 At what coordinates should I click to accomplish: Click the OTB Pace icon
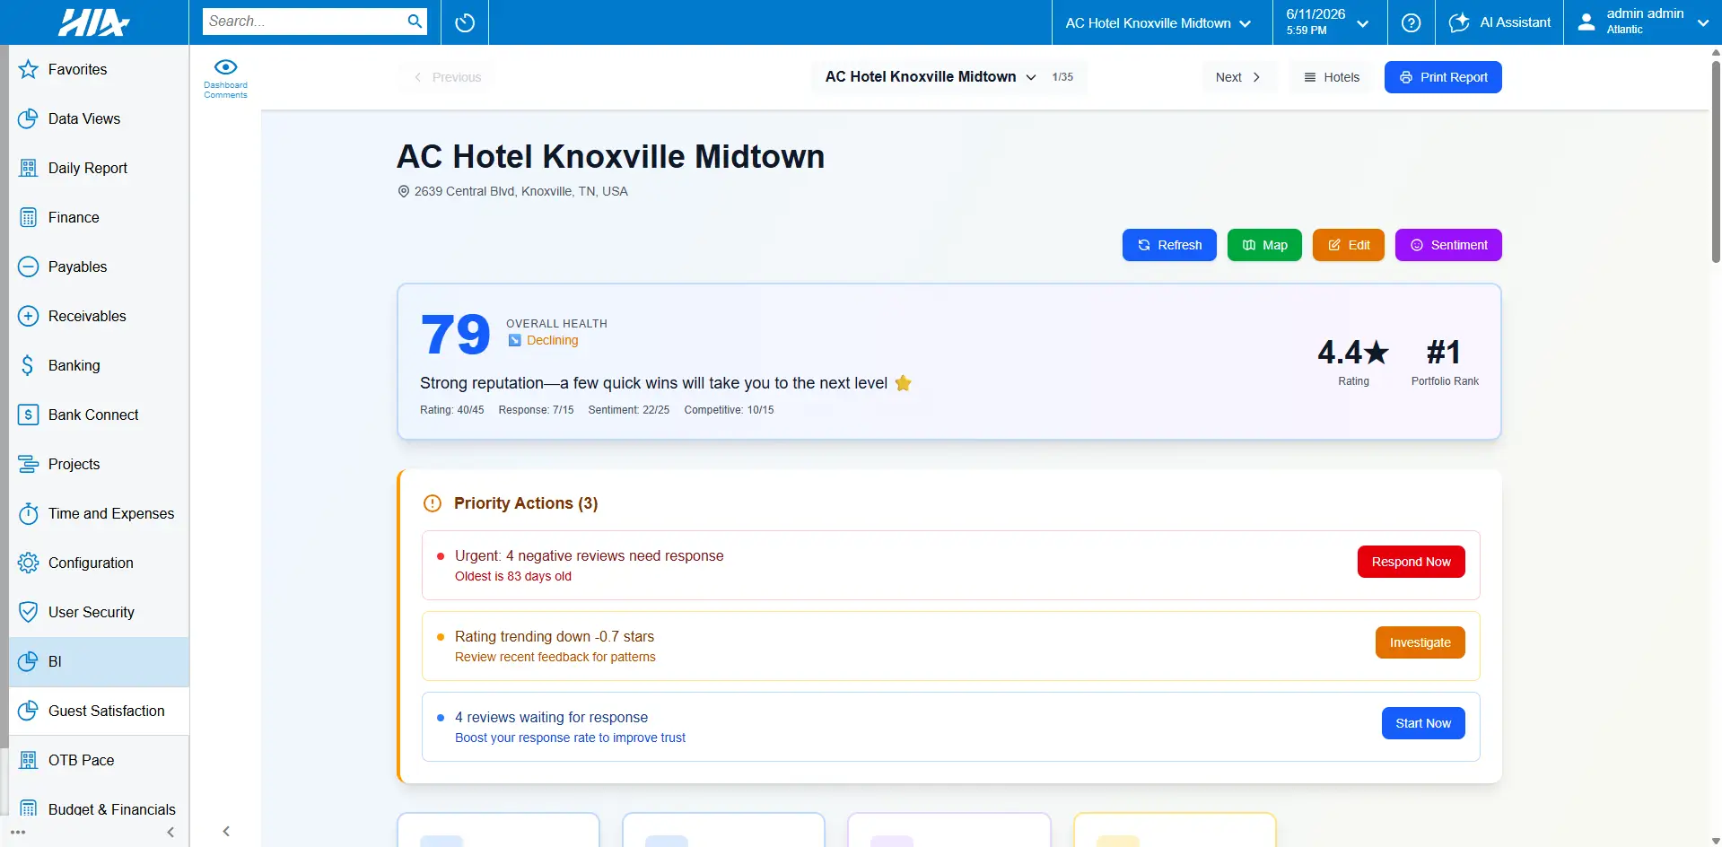click(x=29, y=760)
